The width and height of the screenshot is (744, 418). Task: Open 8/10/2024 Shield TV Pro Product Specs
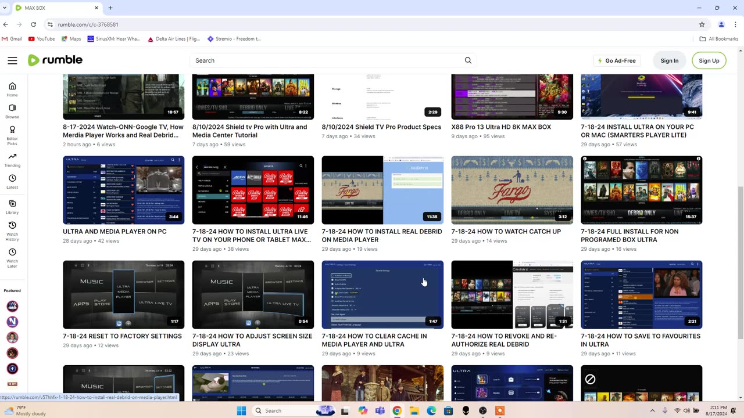pos(381,127)
